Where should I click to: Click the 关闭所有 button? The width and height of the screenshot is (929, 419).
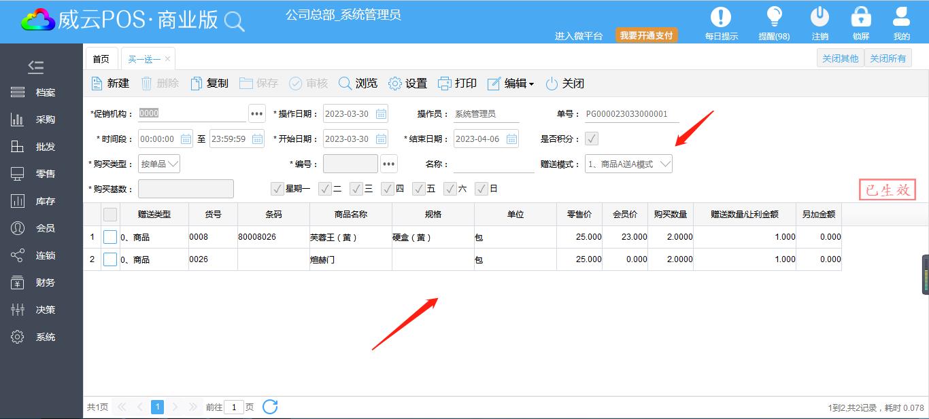[888, 58]
